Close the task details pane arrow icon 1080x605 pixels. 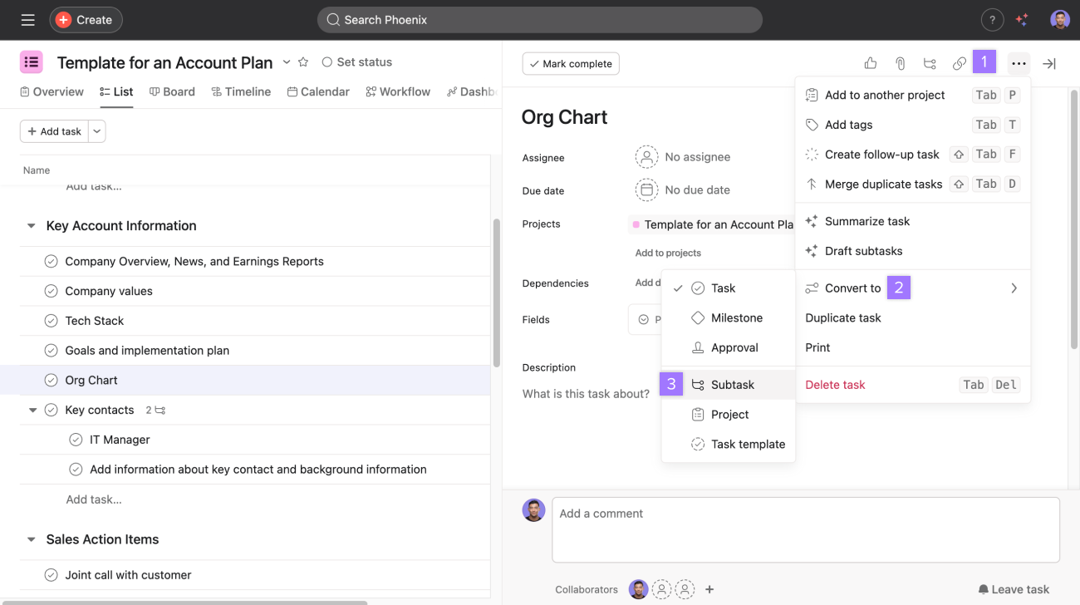[1049, 63]
